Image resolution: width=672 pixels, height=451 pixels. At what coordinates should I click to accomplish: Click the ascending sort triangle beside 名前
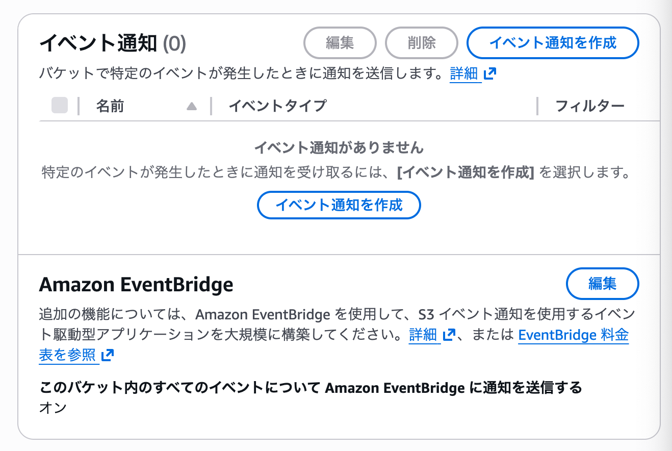click(x=193, y=106)
